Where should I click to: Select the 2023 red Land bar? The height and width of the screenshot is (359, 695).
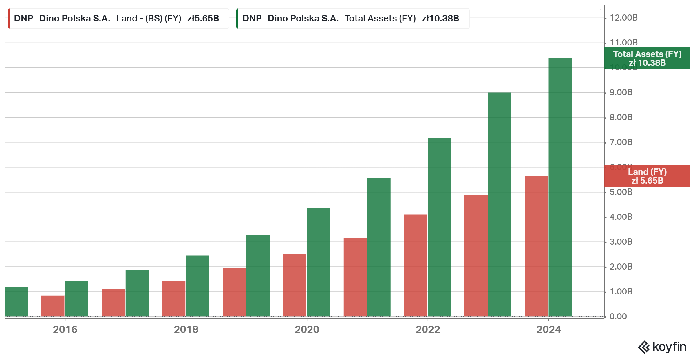[476, 256]
